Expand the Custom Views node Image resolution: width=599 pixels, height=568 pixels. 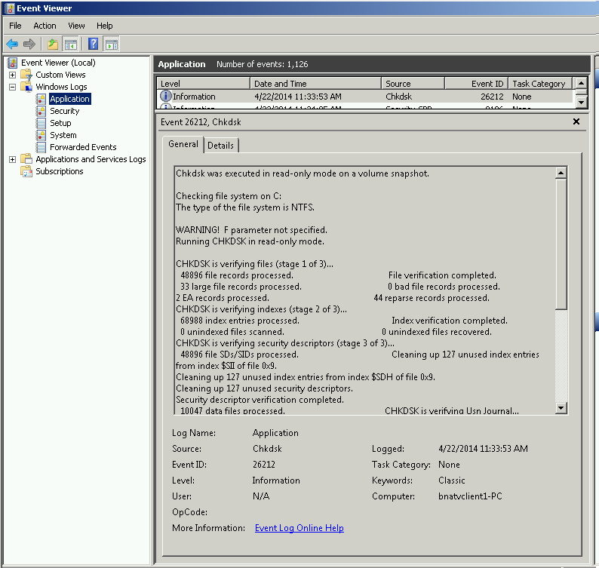point(12,75)
